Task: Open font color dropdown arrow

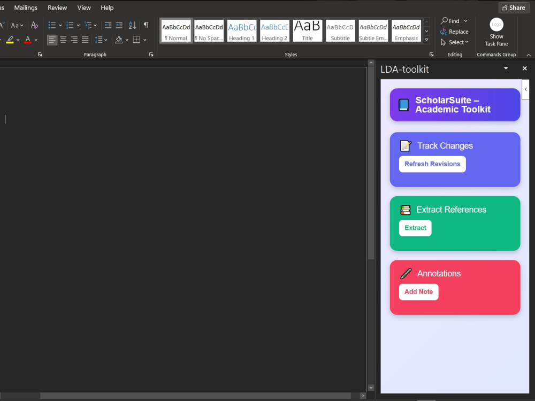Action: pos(36,40)
